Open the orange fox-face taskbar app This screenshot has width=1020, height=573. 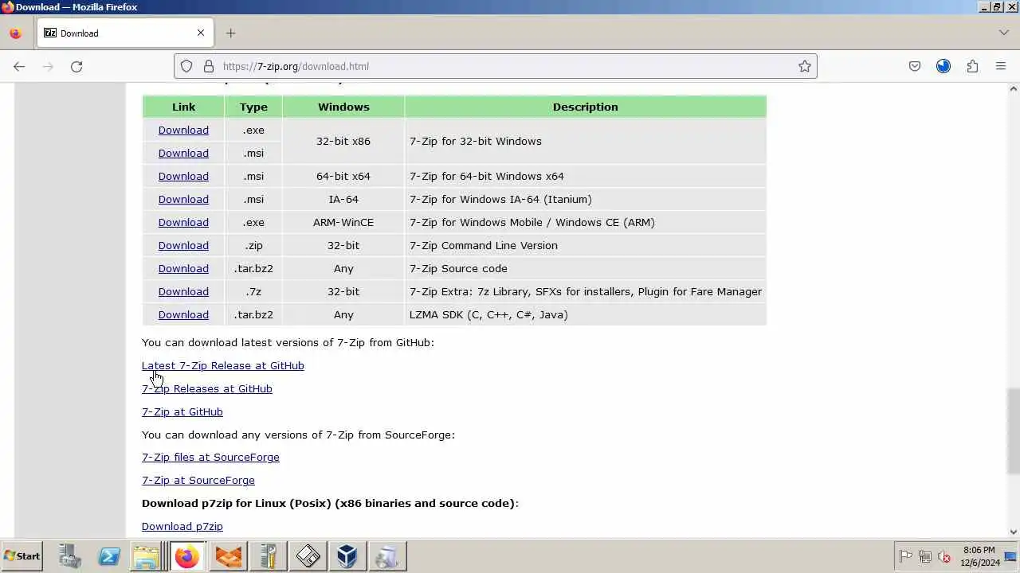coord(229,556)
